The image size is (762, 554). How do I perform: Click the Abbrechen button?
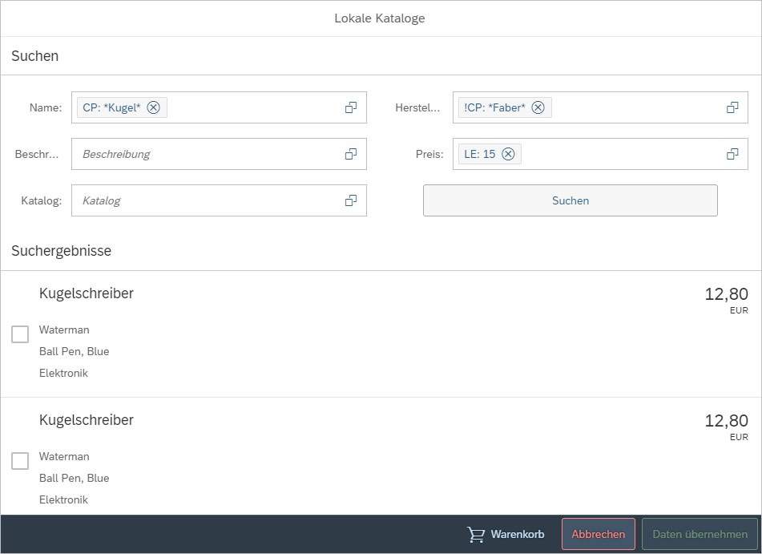598,535
